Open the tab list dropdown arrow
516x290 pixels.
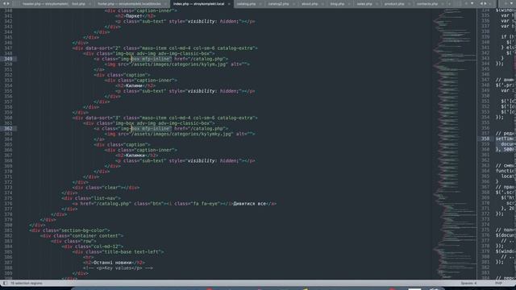472,3
